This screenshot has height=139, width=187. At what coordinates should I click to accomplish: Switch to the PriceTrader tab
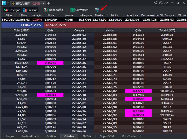point(129,136)
